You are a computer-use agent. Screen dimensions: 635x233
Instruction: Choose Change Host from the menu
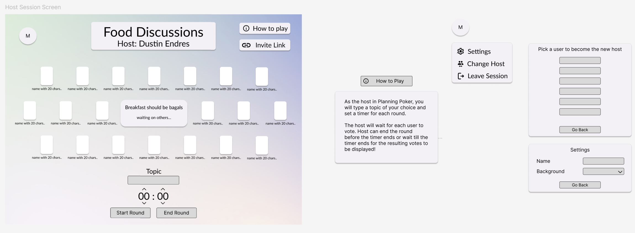481,64
